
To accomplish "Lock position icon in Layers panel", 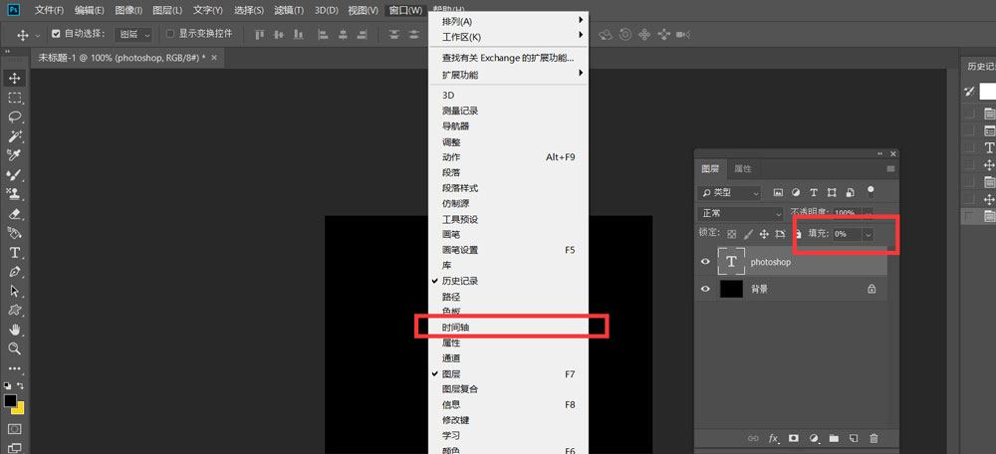I will coord(764,234).
